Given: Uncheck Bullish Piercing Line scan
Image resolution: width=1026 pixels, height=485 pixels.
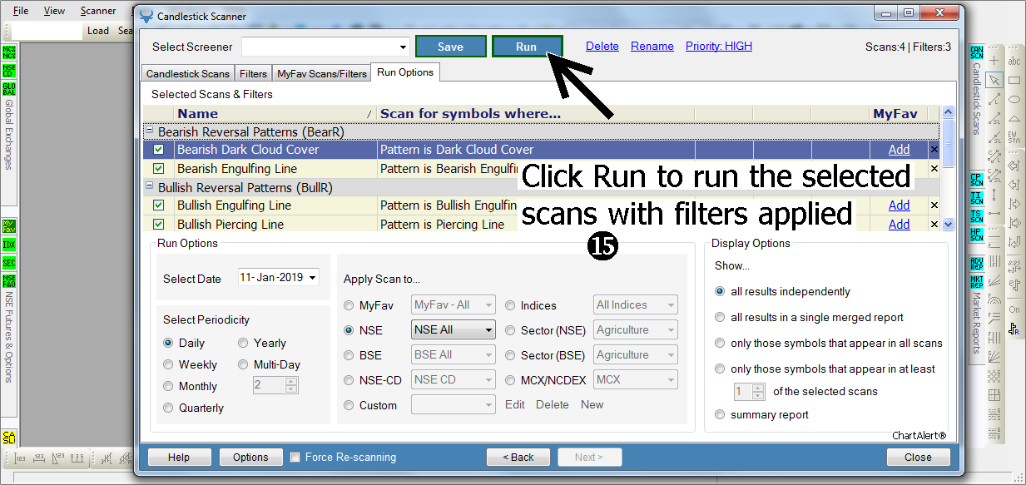Looking at the screenshot, I should (159, 225).
